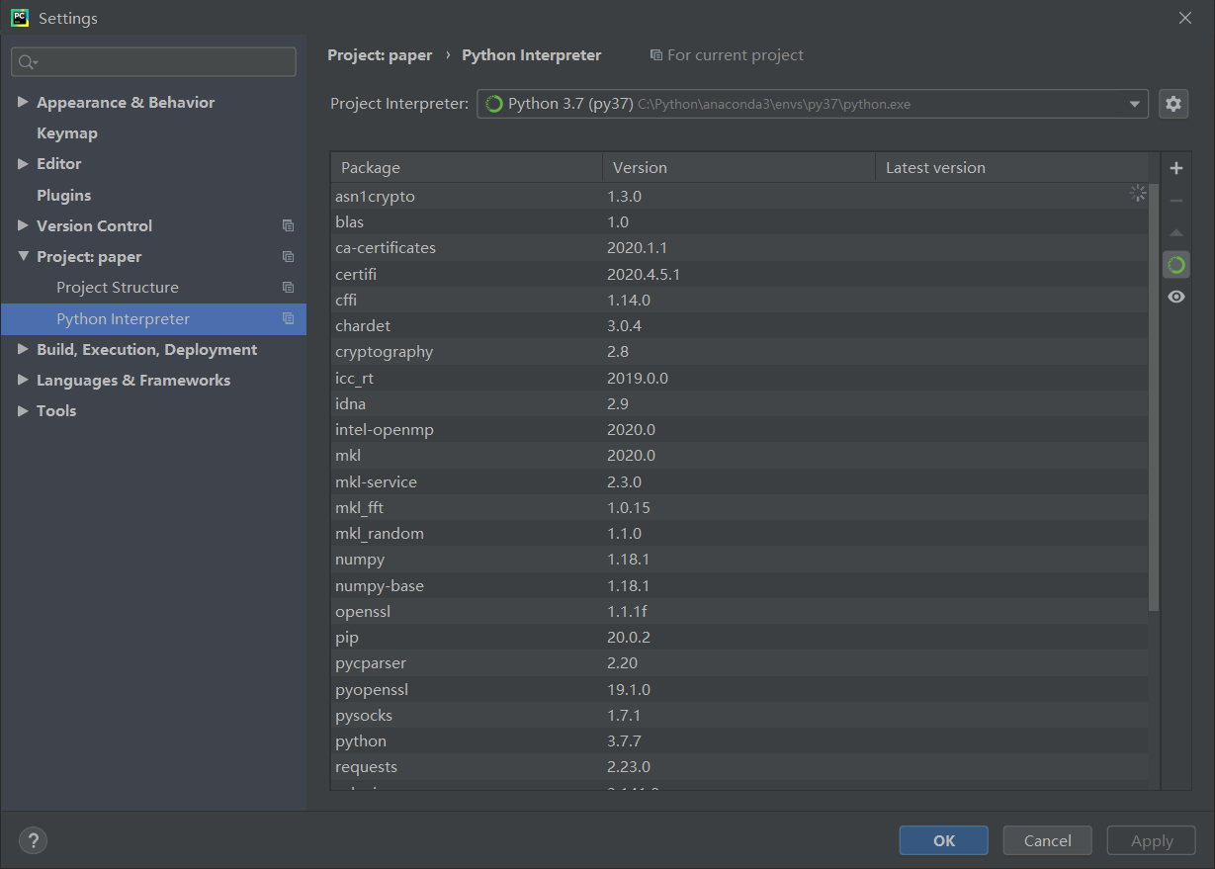The width and height of the screenshot is (1215, 869).
Task: Expand the Tools section arrow
Action: click(x=23, y=410)
